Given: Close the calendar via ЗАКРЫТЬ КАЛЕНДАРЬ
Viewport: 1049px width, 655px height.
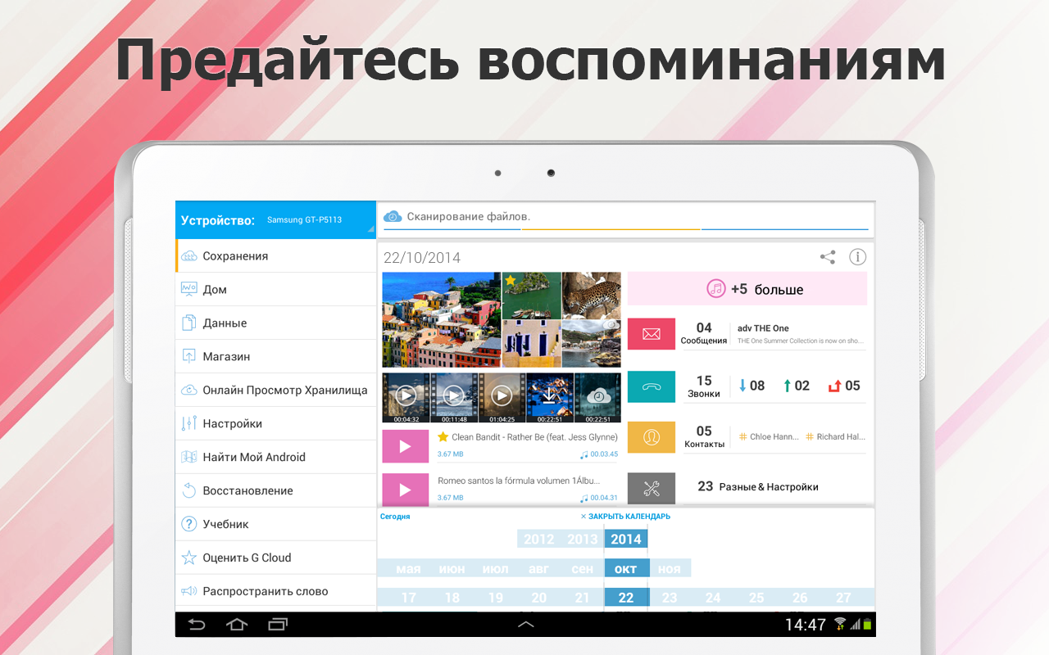Looking at the screenshot, I should point(625,517).
